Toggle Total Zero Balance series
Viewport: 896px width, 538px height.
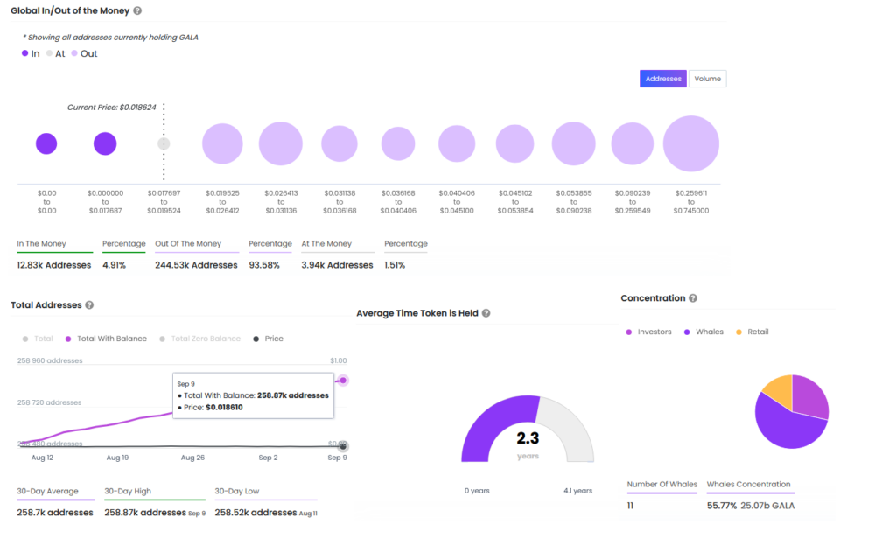point(200,339)
